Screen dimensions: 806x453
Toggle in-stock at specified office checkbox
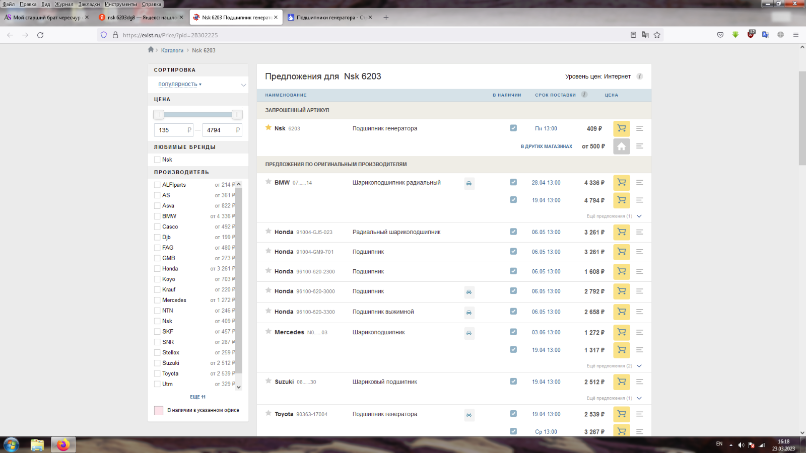[x=159, y=410]
